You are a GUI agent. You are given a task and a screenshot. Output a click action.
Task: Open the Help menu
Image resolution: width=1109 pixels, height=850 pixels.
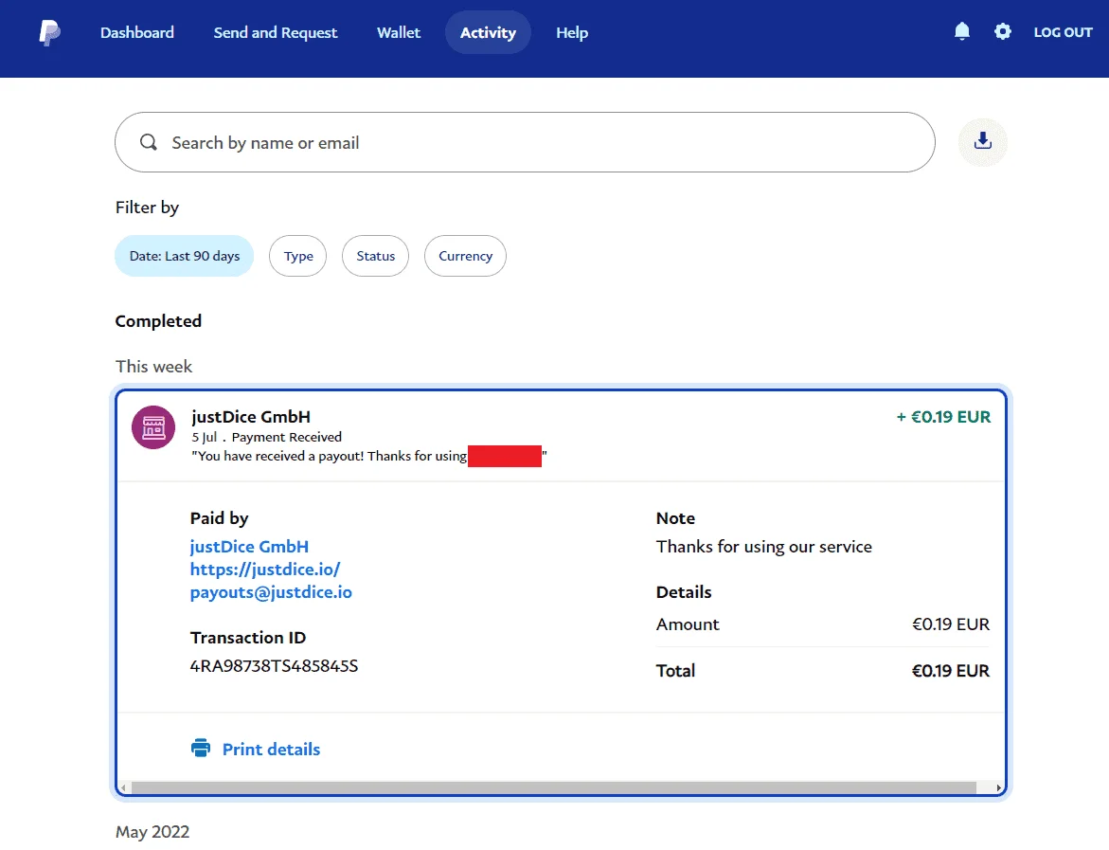(x=571, y=32)
